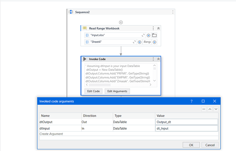Click the Output_dt value field
This screenshot has height=151, width=236.
tap(187, 122)
